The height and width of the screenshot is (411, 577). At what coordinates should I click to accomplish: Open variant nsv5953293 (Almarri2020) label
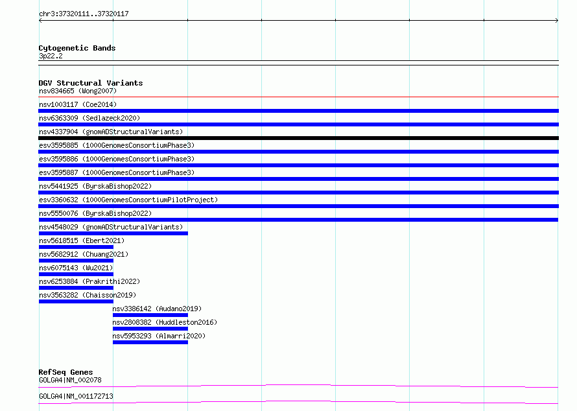pyautogui.click(x=159, y=336)
